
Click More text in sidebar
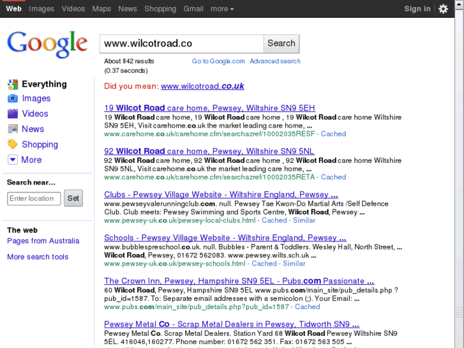[31, 160]
